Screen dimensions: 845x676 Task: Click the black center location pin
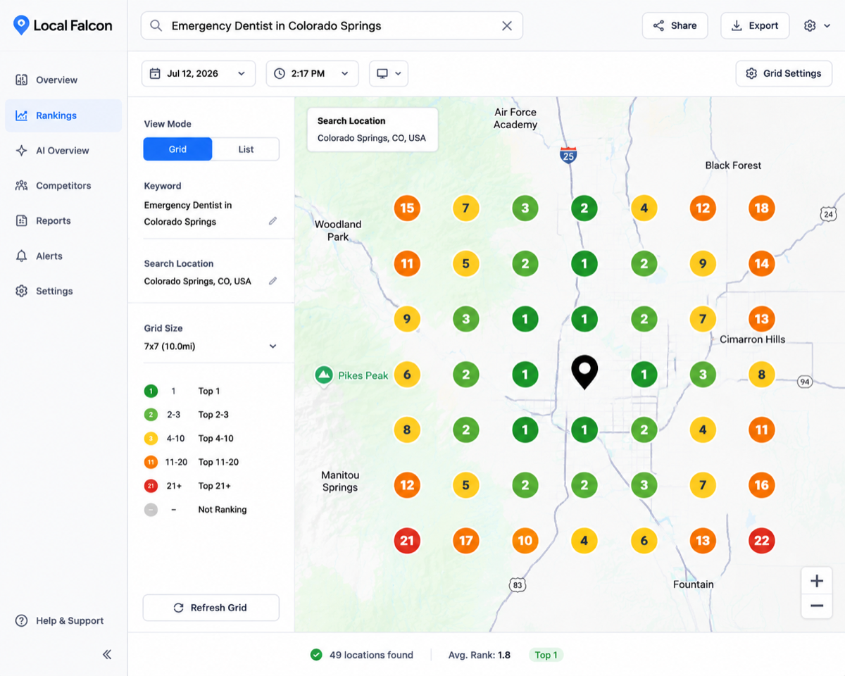pyautogui.click(x=584, y=373)
